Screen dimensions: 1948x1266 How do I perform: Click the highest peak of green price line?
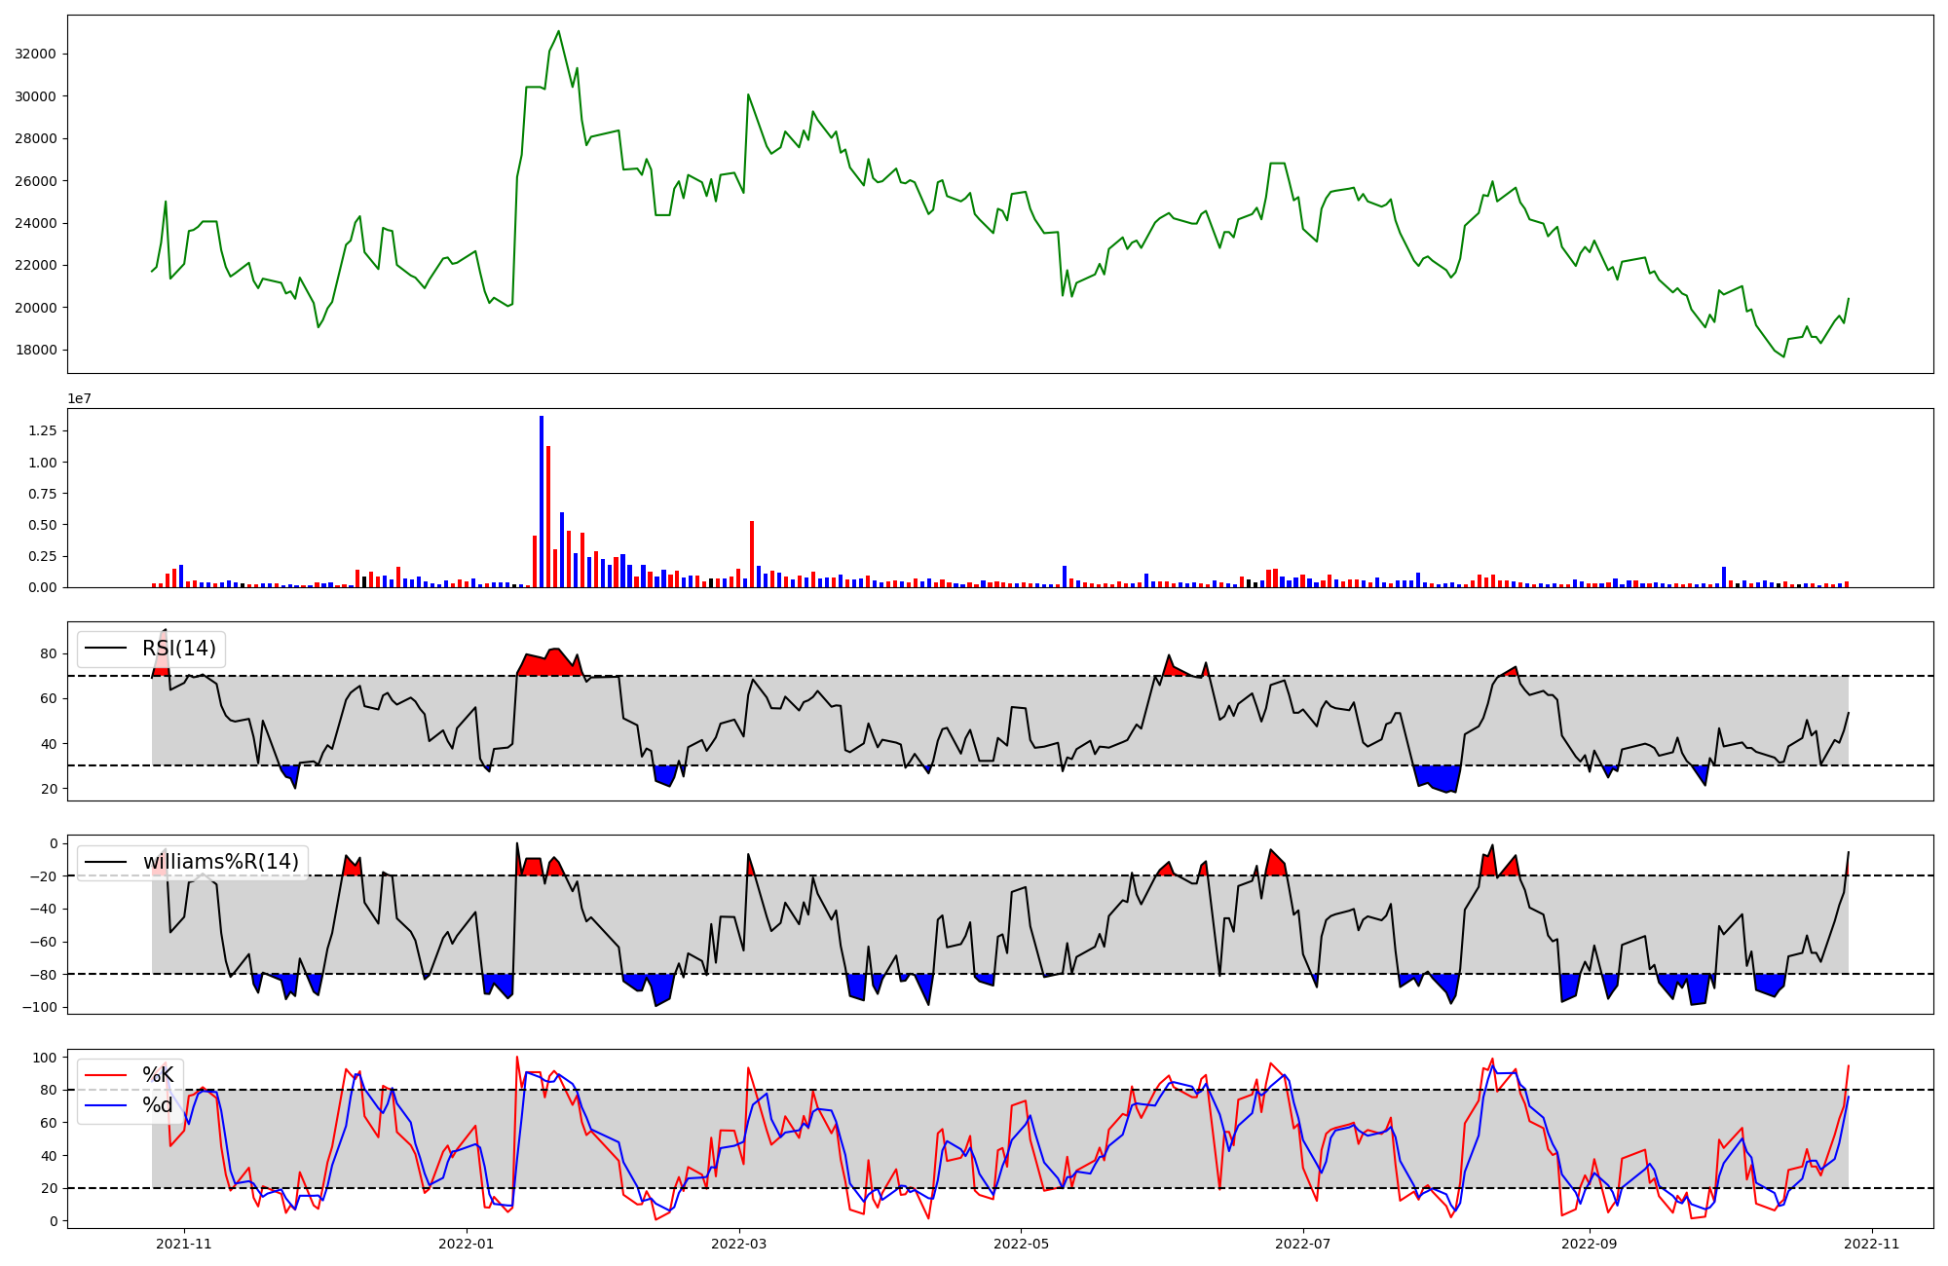click(x=558, y=31)
